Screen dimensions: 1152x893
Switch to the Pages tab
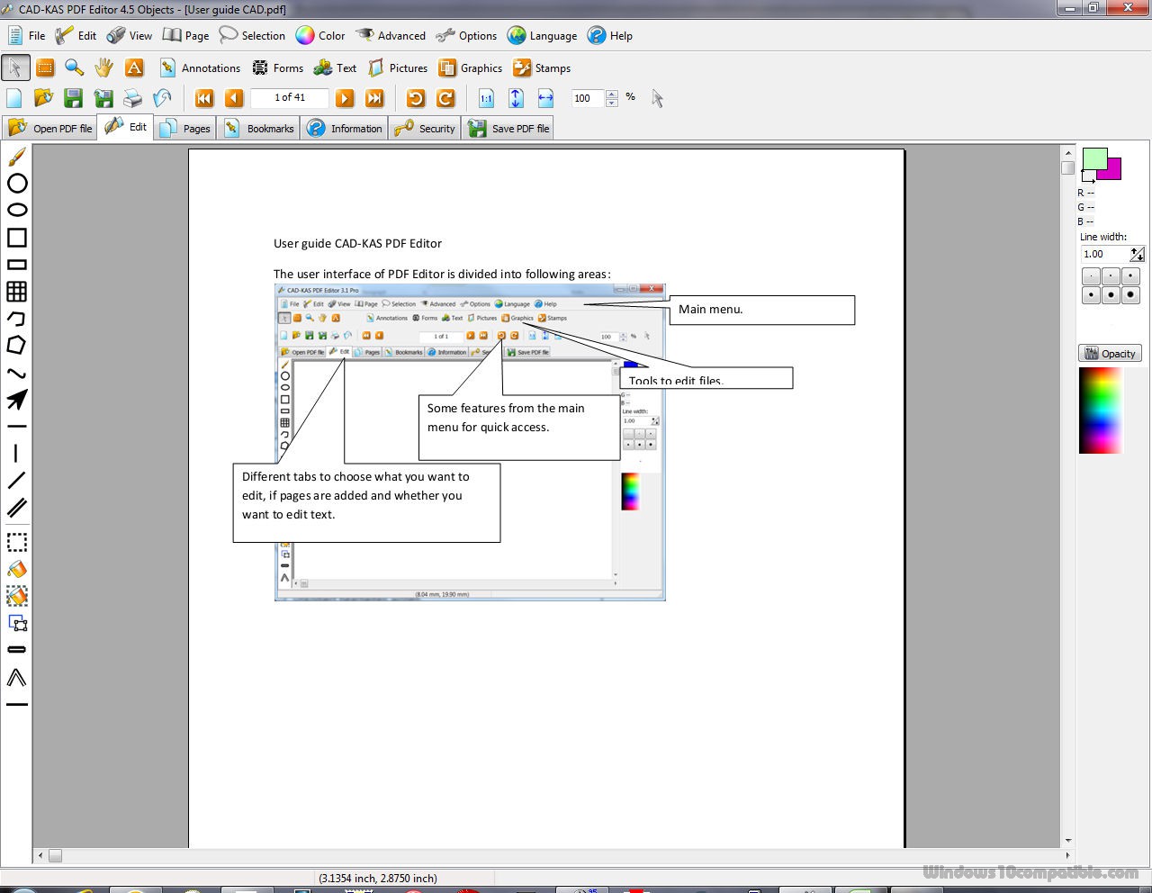(x=184, y=129)
